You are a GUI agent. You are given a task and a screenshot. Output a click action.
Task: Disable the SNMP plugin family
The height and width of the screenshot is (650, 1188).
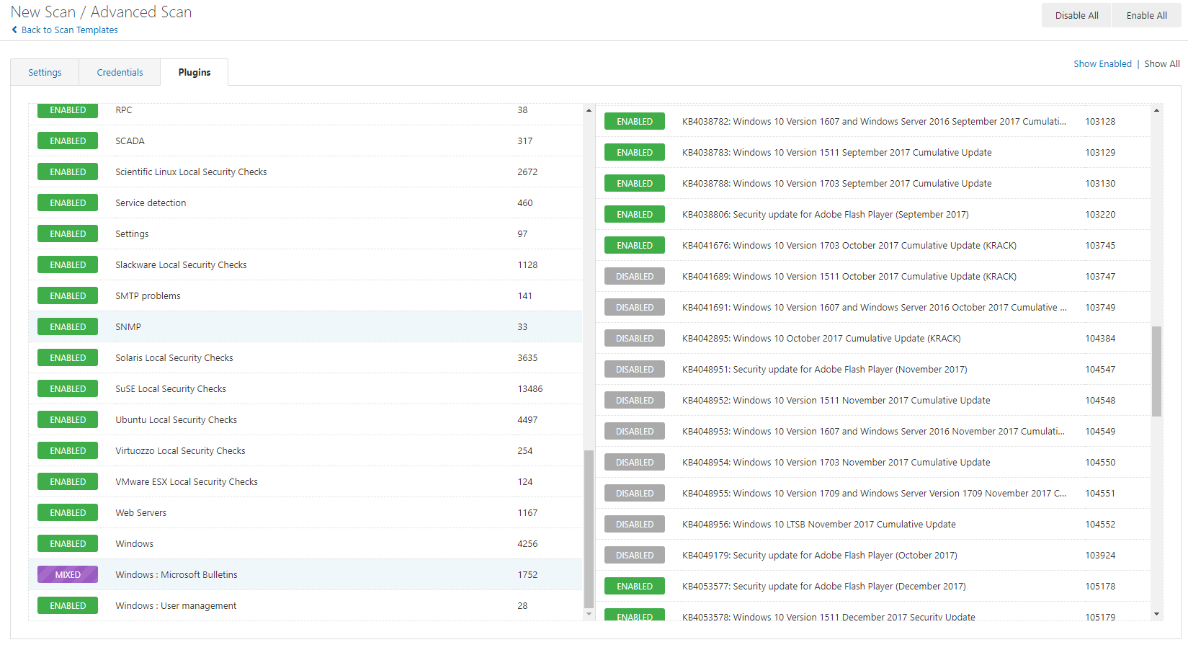(x=68, y=326)
